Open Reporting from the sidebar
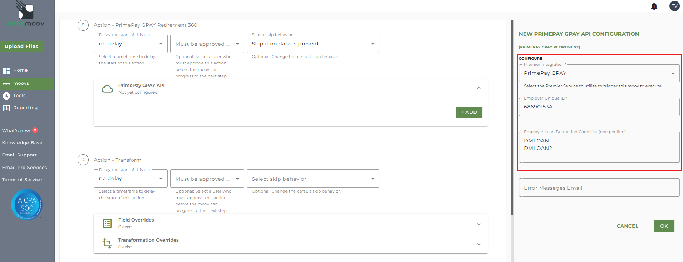Screen dimensions: 683x262 pyautogui.click(x=25, y=108)
